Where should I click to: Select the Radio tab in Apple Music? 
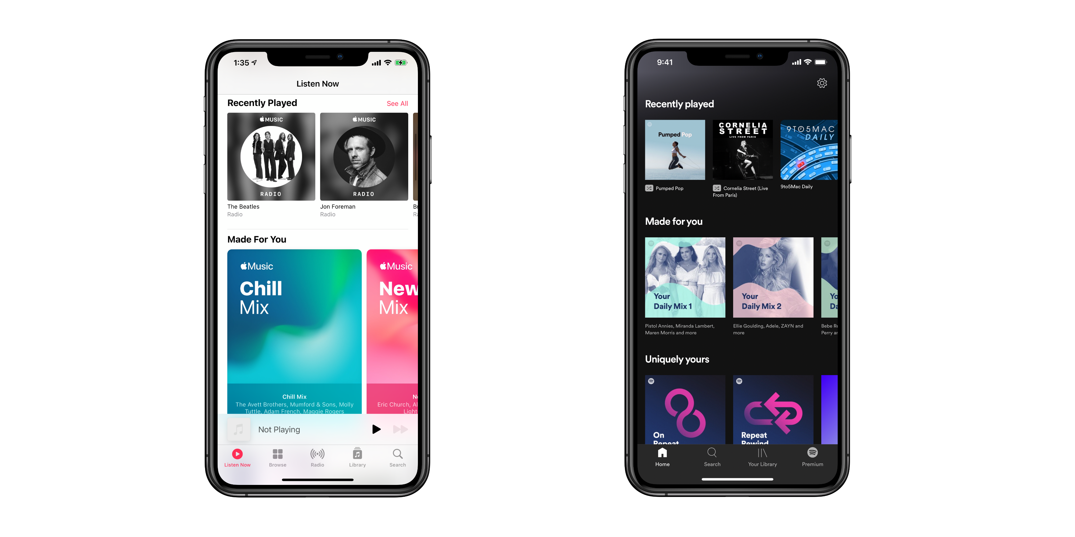320,460
